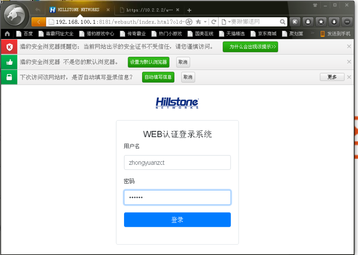Screen dimensions: 358x255
Task: Click 为什么会出现该提示 button
Action: (250, 47)
